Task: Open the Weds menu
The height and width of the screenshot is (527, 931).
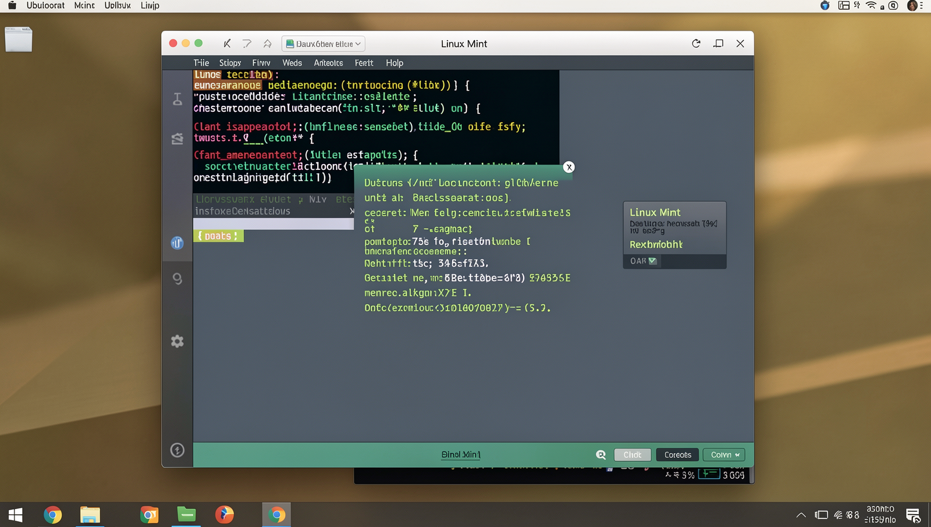Action: (x=292, y=63)
